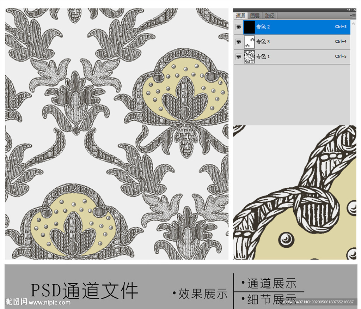Click the 效果展示 label
Viewport: 361px width, 309px height.
pyautogui.click(x=203, y=294)
